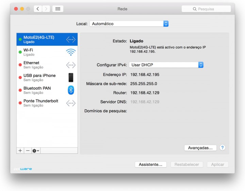Click the Endereço IP value 192.168.42.195
This screenshot has height=191, width=245.
pyautogui.click(x=145, y=75)
